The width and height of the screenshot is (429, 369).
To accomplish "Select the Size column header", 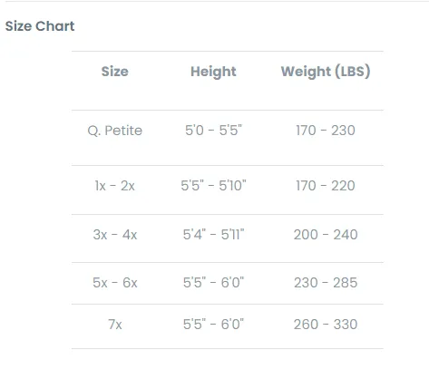I will point(115,72).
